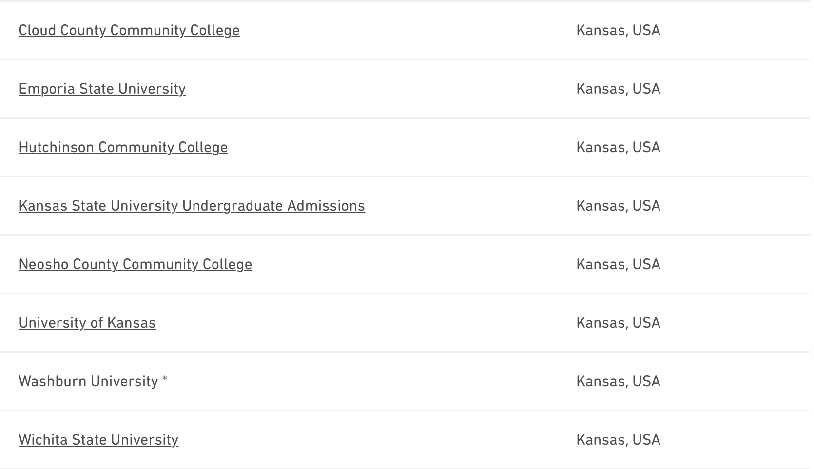Visit the Neosho County Community College link
The height and width of the screenshot is (469, 814).
pyautogui.click(x=135, y=264)
